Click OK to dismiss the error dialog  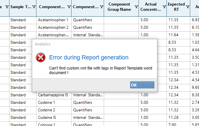(x=142, y=85)
